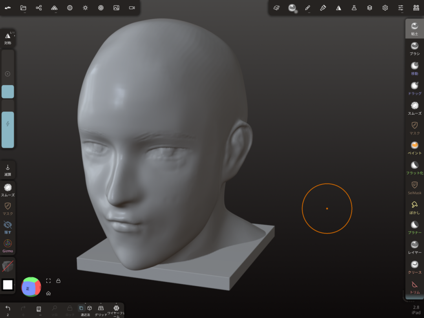Click the 正 face of view cube
The width and height of the screenshot is (424, 318).
coord(28,289)
